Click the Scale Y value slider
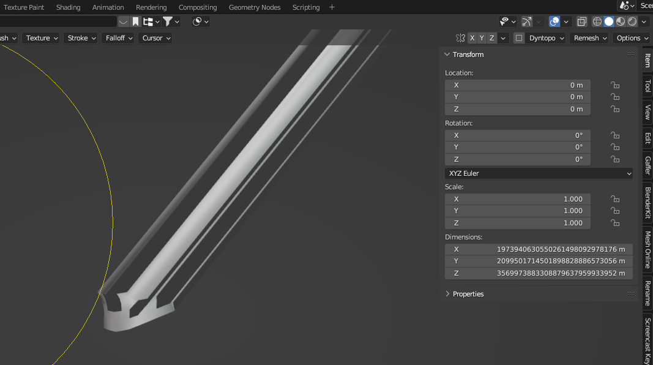The image size is (653, 365). pyautogui.click(x=517, y=211)
